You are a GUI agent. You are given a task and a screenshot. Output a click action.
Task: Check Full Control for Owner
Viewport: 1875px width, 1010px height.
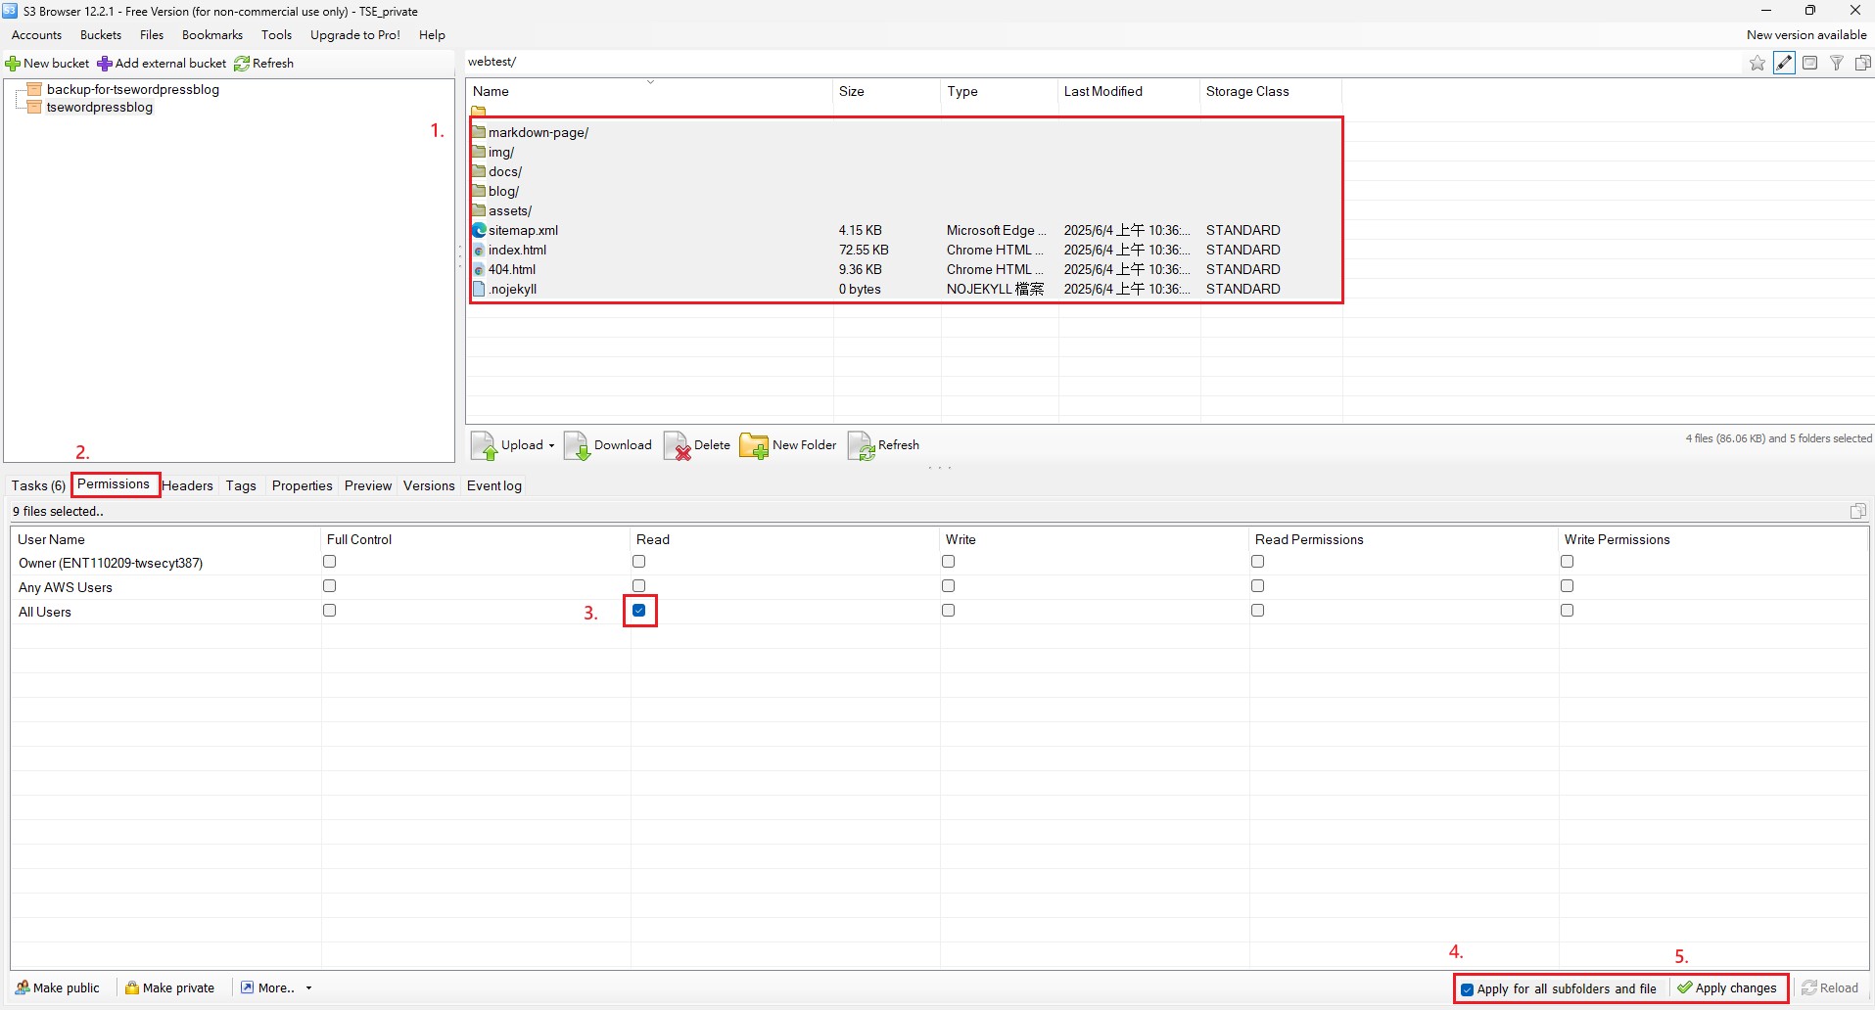[x=330, y=562]
